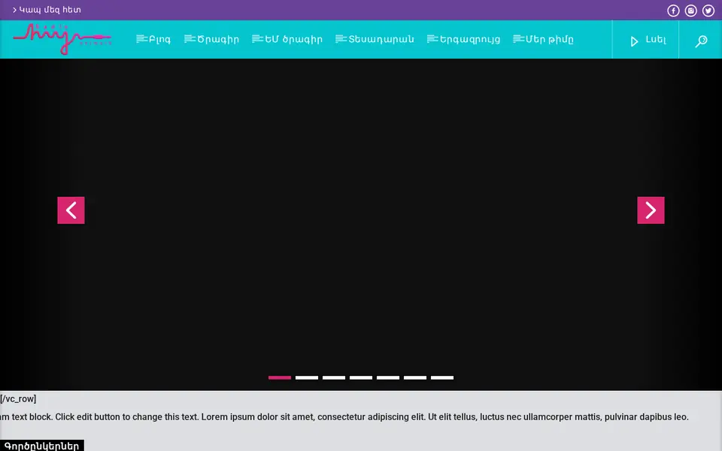Click the Lorem ipsum text block
This screenshot has width=722, height=451.
[344, 417]
